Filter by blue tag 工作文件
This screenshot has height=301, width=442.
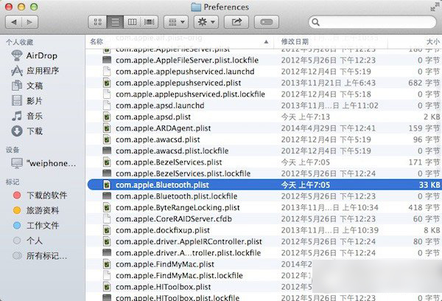tap(36, 225)
